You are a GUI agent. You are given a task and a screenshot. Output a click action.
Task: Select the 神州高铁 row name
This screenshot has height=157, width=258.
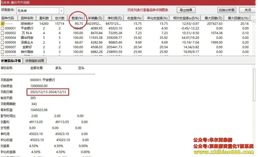point(27,52)
